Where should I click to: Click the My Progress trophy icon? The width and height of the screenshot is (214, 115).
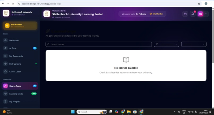[6, 101]
